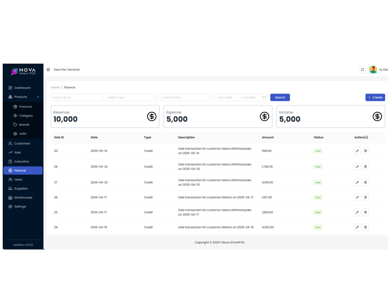Screen dimensions: 388x291
Task: Delete sale ID 30 with trash icon
Action: click(365, 151)
